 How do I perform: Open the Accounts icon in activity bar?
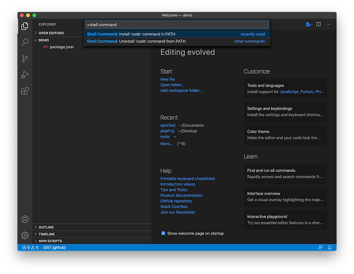(x=25, y=219)
